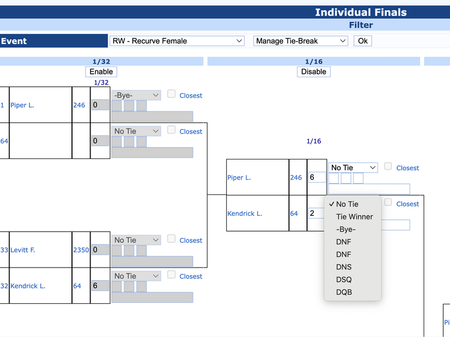Click the 64 number next to Kendrick L. in 1/16

coord(294,214)
